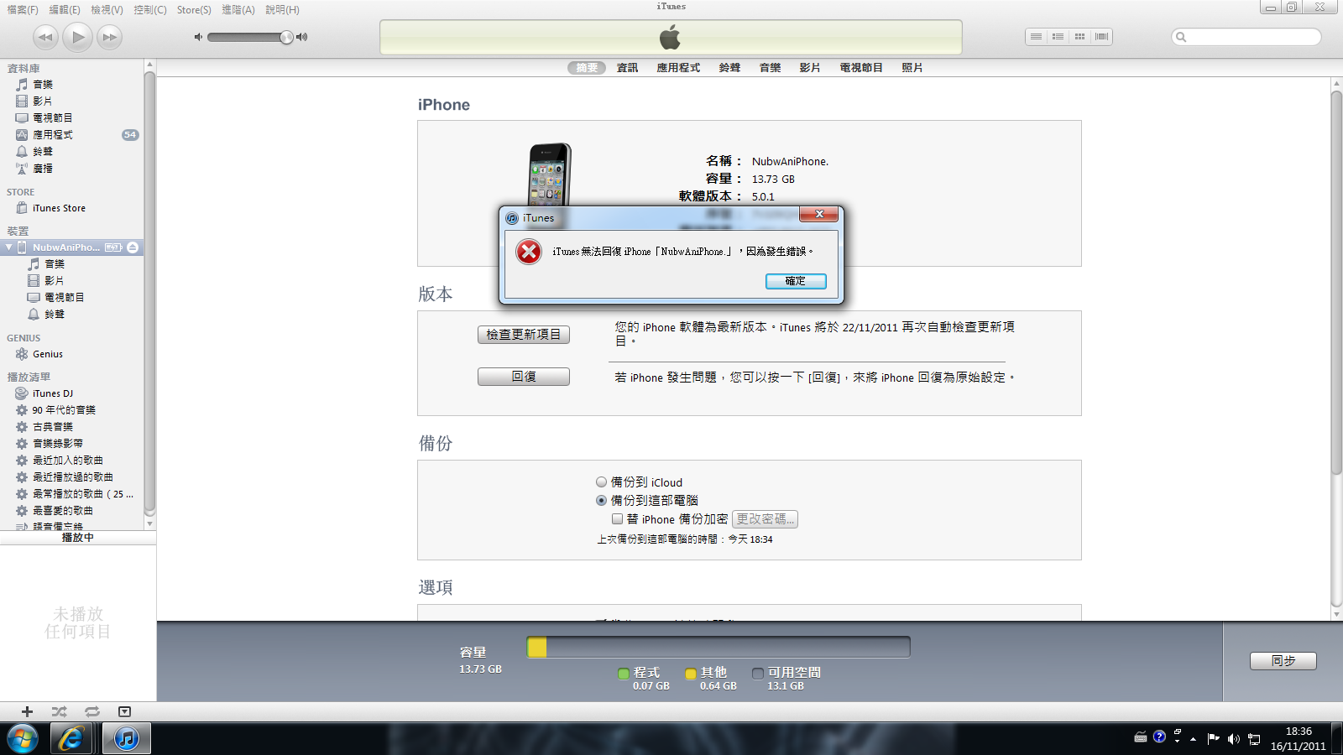The width and height of the screenshot is (1343, 755).
Task: Select the 備份到 iCloud radio option
Action: 601,482
